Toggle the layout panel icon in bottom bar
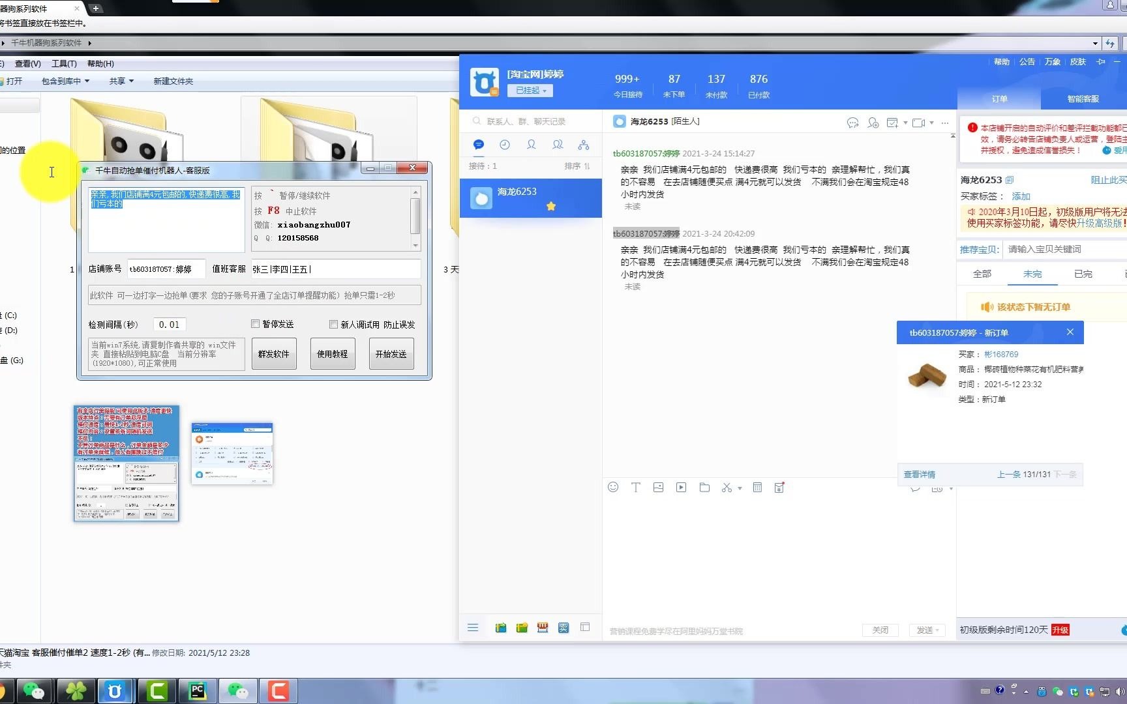1127x704 pixels. 585,627
